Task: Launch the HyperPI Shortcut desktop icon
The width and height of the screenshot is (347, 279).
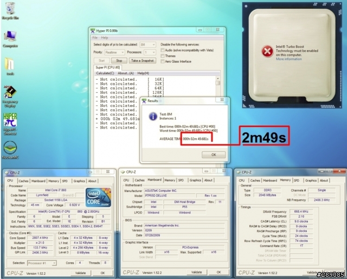Action: coord(10,124)
